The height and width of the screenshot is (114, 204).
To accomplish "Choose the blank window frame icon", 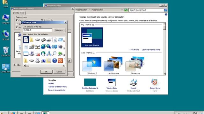I will (x=26, y=54).
